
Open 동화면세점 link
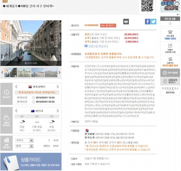pyautogui.click(x=170, y=91)
